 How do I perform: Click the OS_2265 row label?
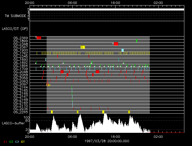[21, 112]
